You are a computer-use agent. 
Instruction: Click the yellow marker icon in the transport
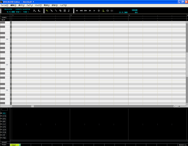point(103,11)
